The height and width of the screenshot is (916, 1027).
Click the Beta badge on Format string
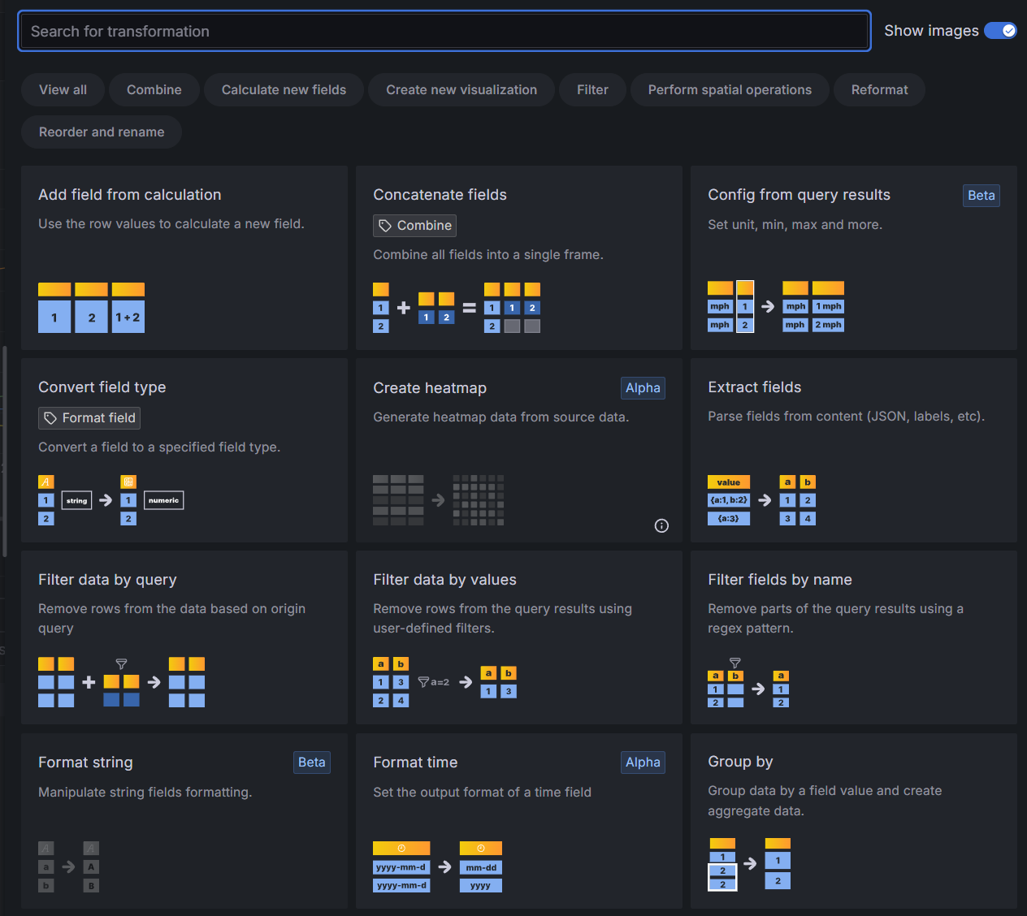311,763
